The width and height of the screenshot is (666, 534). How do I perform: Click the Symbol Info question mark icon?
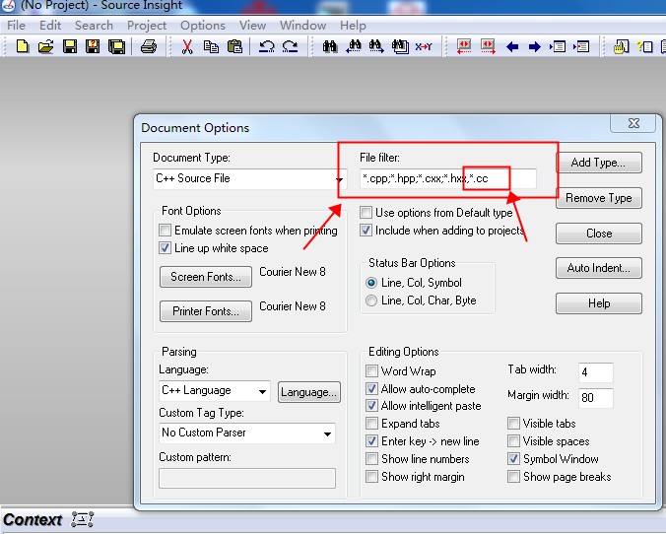point(644,46)
